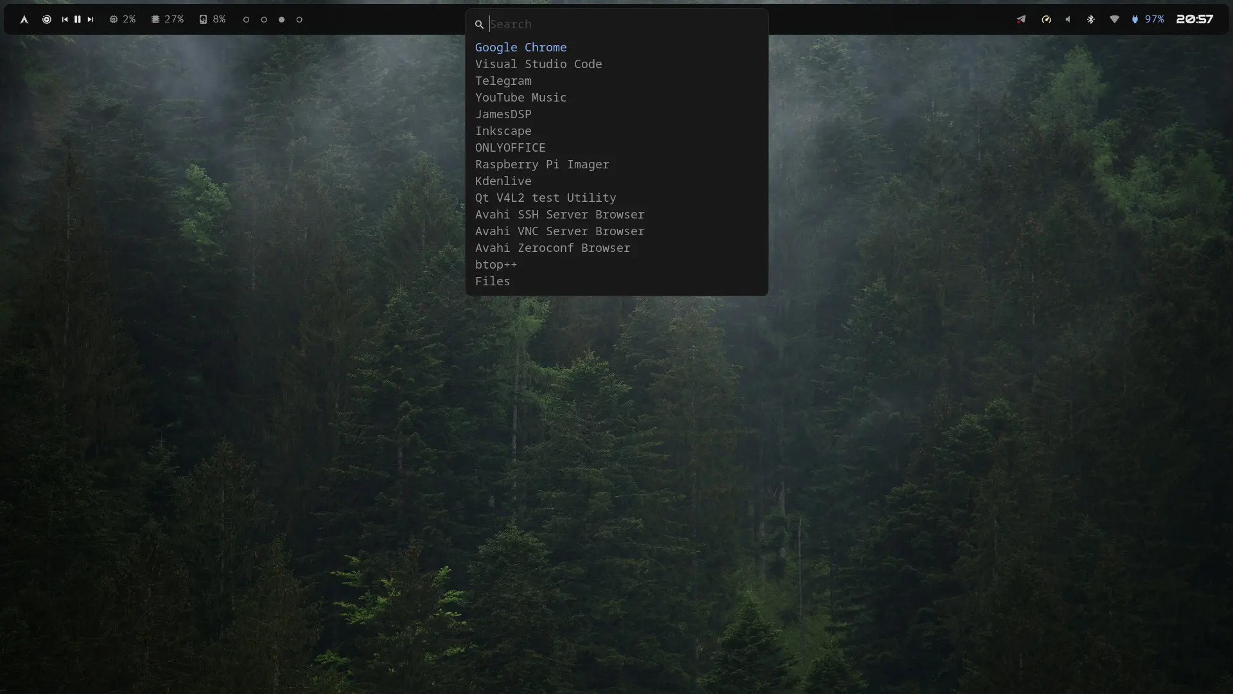
Task: Launch YouTube Music from the list
Action: [616, 98]
